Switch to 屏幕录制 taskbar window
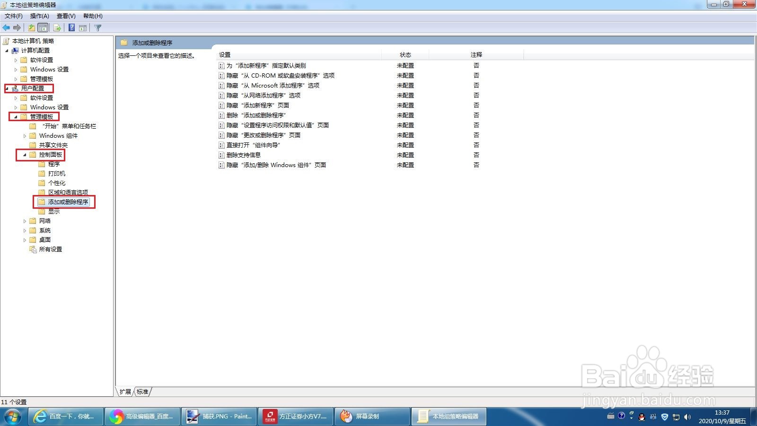 (x=373, y=417)
